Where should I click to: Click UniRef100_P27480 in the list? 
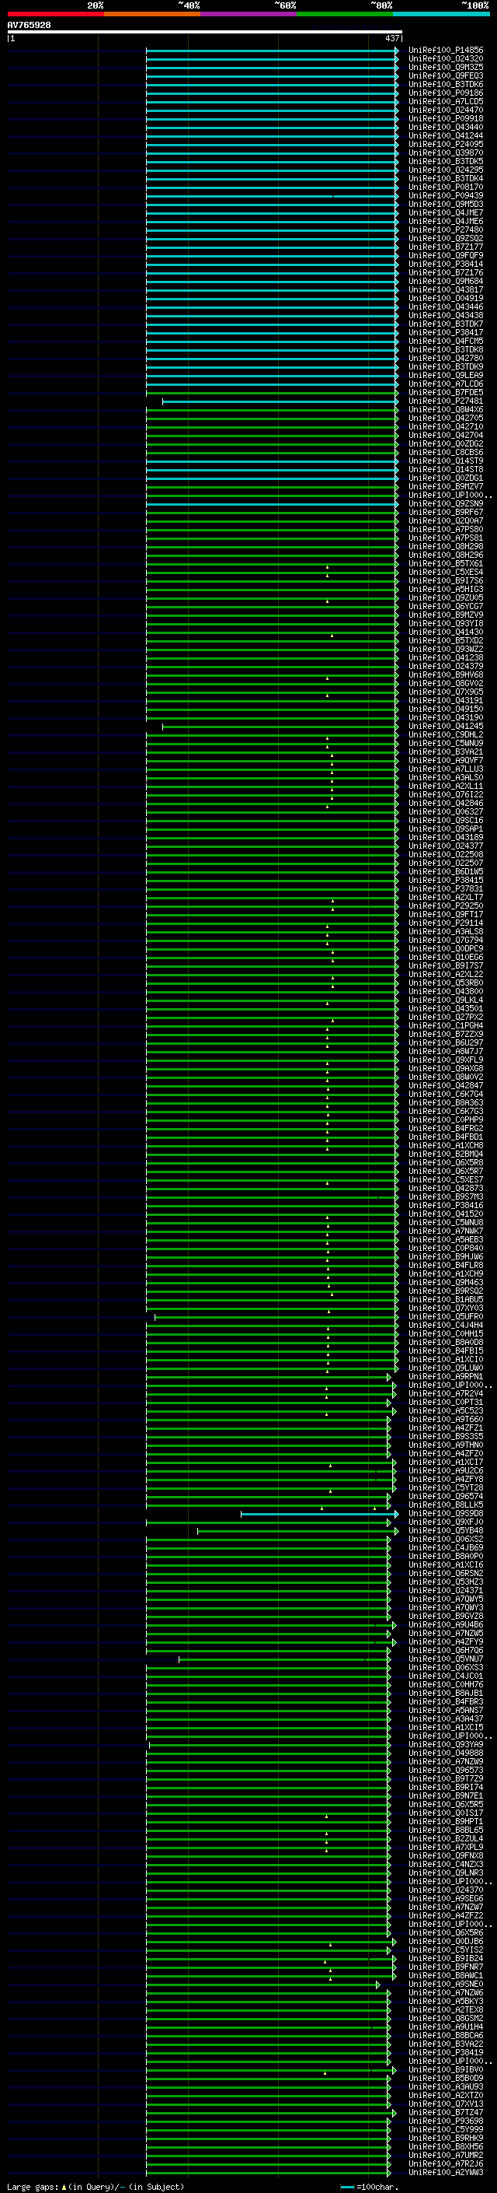445,229
